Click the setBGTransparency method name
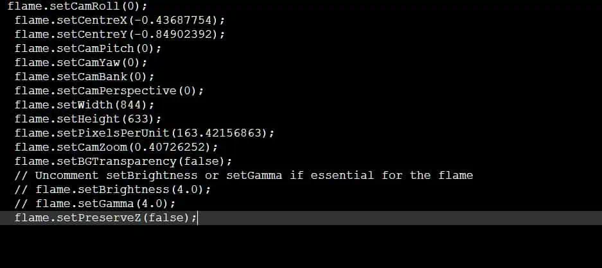Screen dimensions: 602x268 [116, 162]
